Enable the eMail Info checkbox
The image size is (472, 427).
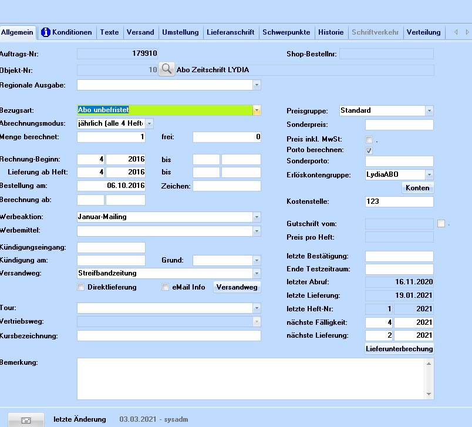(165, 287)
